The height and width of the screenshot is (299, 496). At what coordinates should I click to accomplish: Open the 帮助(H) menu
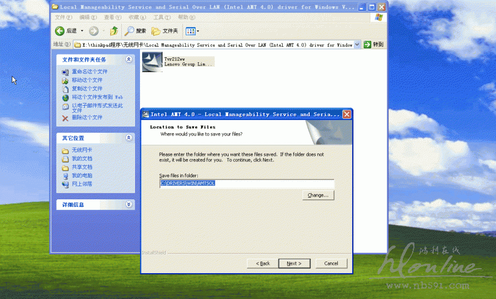point(187,18)
